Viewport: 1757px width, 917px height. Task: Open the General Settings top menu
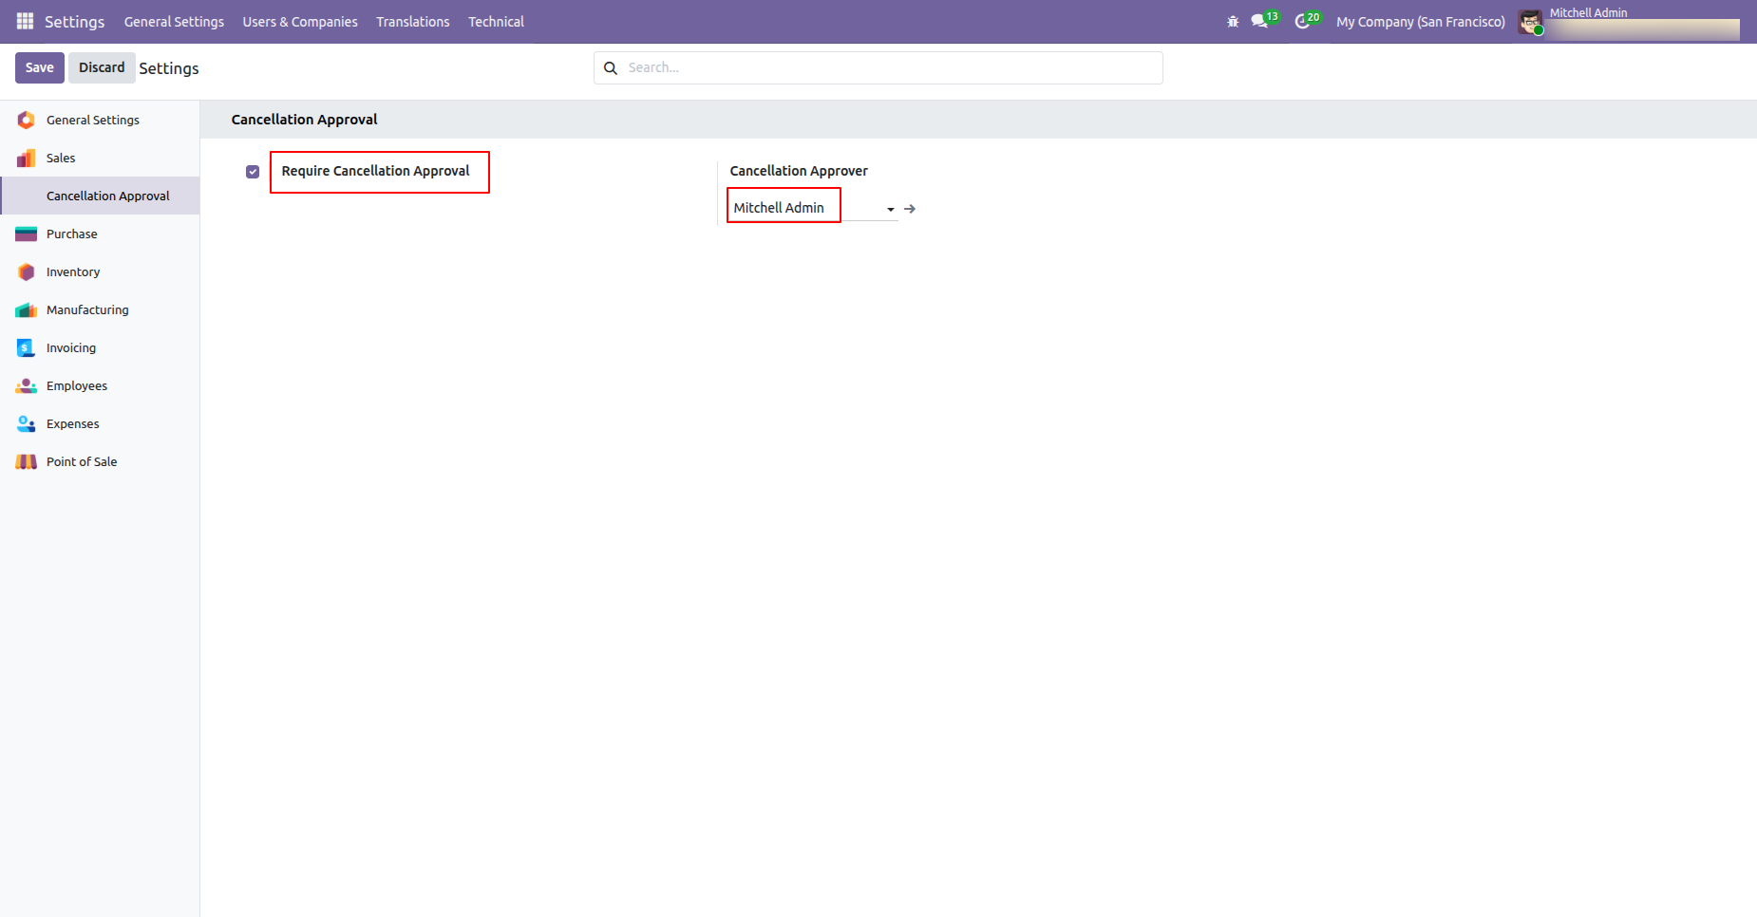pos(174,22)
